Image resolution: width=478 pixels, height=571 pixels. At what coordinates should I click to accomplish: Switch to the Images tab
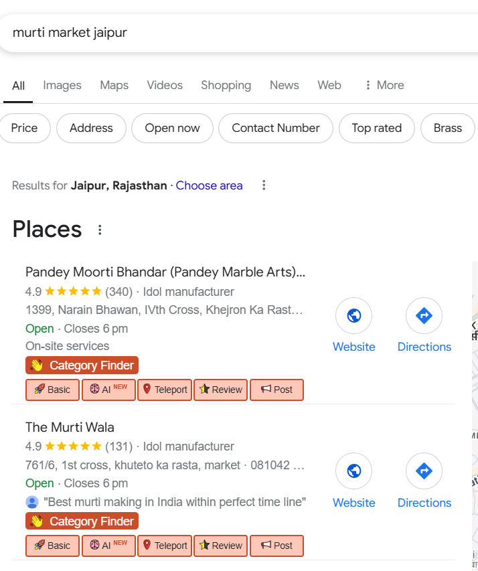coord(62,85)
